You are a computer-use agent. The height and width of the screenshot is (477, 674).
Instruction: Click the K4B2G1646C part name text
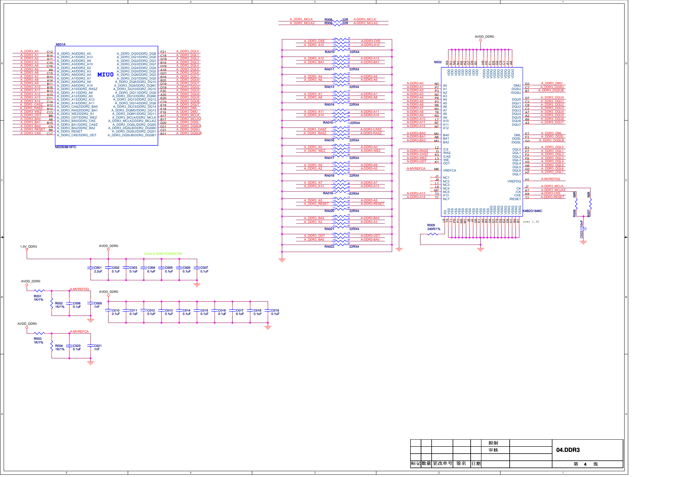coord(532,211)
